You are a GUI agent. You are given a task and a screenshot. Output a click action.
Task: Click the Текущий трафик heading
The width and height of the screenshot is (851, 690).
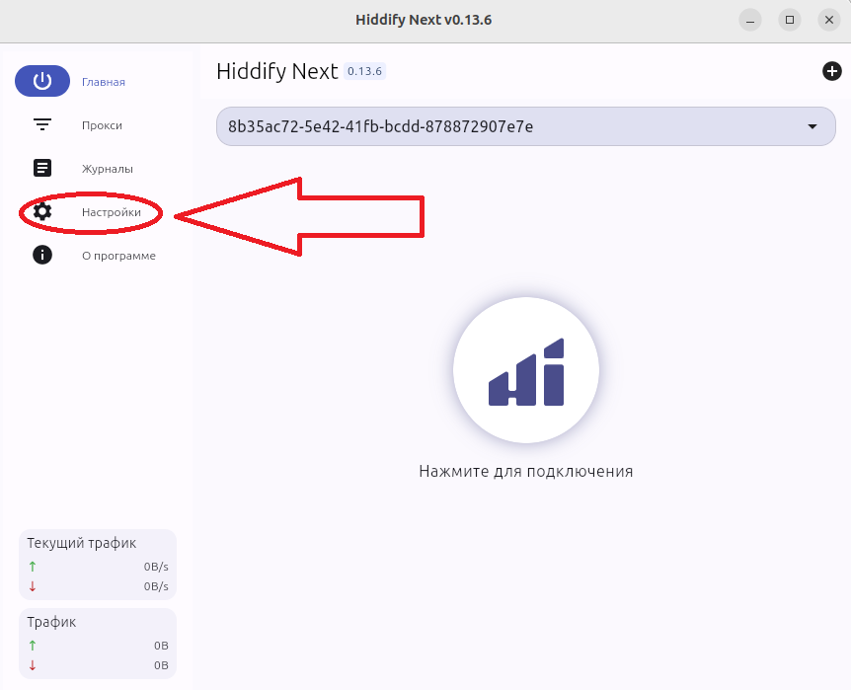(81, 543)
